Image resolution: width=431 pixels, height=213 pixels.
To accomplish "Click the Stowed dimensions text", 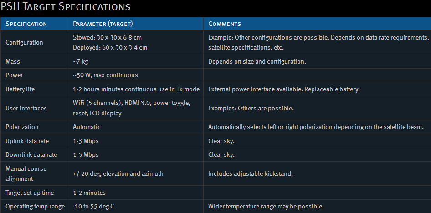I will coord(110,37).
